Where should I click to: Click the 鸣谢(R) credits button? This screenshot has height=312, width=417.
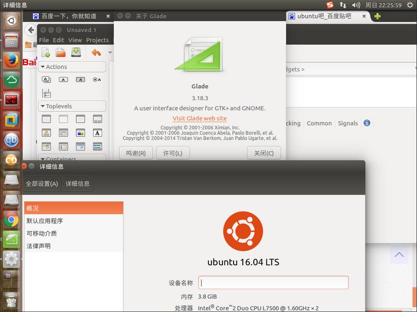coord(136,153)
